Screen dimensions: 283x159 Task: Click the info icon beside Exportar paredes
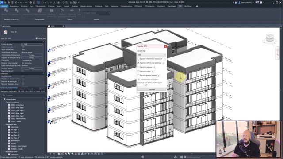click(154, 67)
